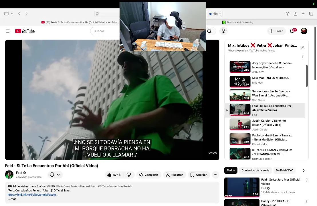The height and width of the screenshot is (206, 317).
Task: Open subscription notification bell dropdown
Action: (55, 175)
